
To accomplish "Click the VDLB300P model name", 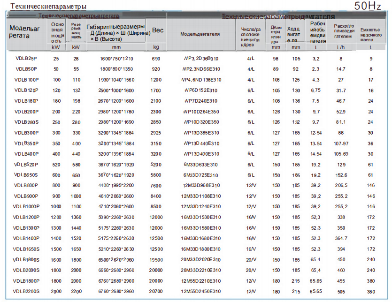I will pyautogui.click(x=26, y=133).
